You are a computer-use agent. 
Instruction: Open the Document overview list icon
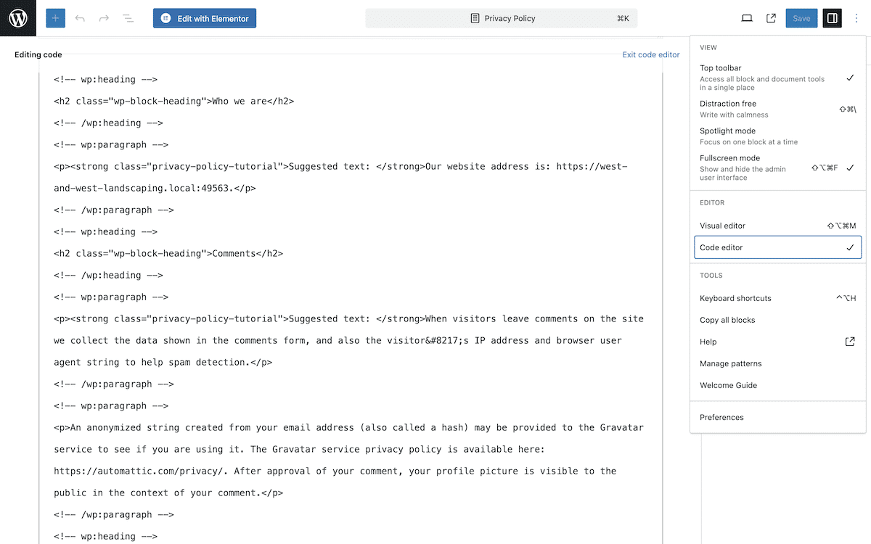coord(128,18)
